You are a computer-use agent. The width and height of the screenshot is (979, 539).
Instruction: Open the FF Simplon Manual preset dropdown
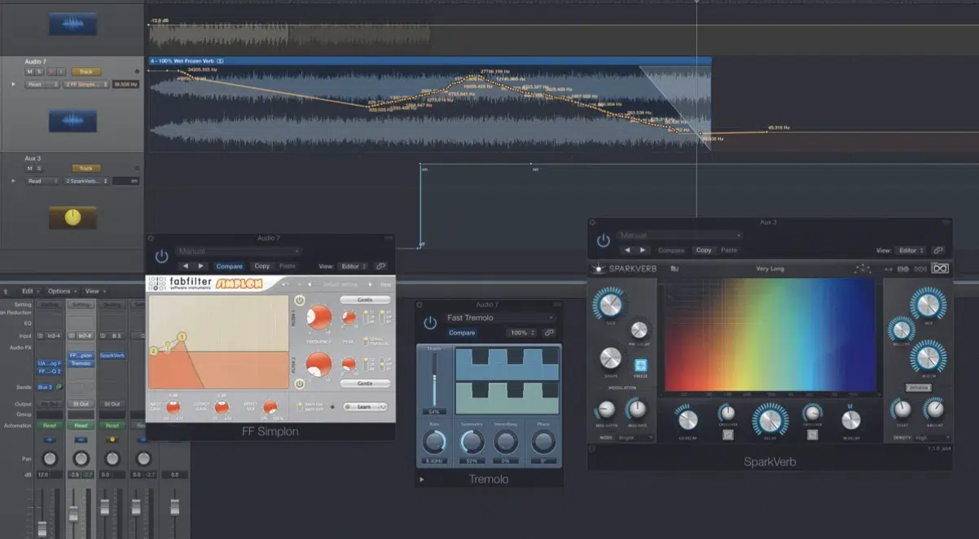coord(238,252)
